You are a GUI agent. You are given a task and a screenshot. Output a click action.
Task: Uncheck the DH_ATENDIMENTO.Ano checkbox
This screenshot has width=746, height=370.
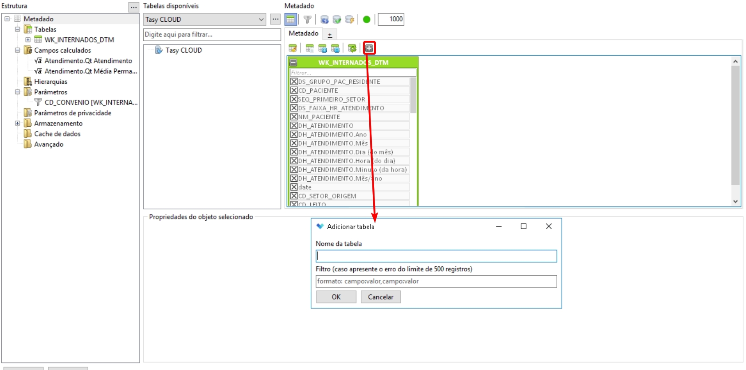click(294, 134)
